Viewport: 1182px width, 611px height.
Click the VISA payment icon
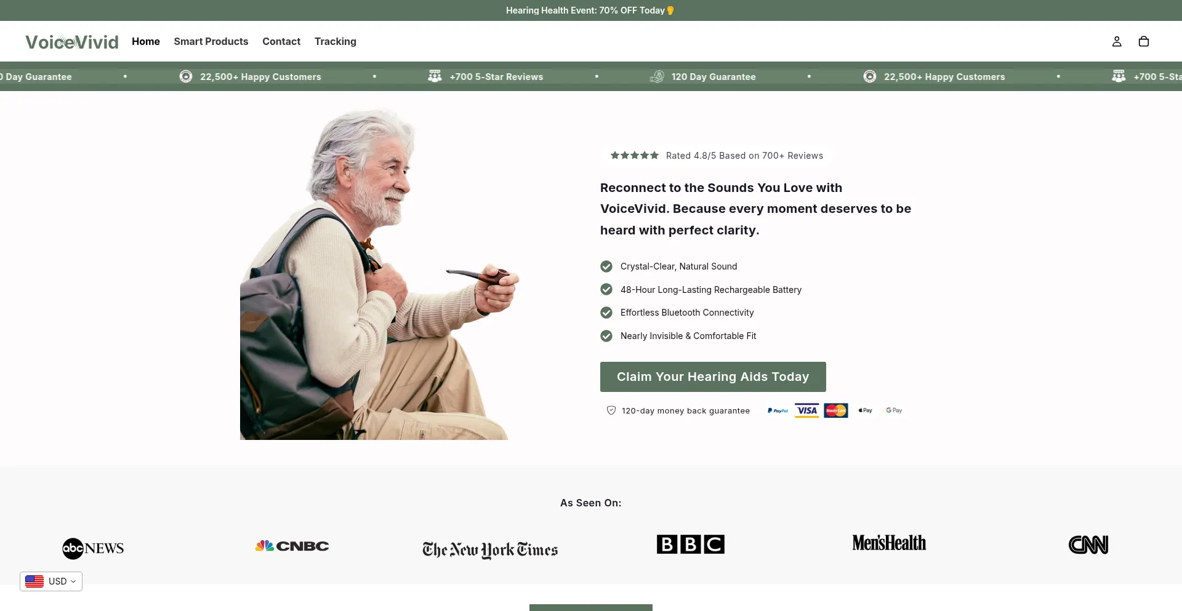pyautogui.click(x=807, y=410)
